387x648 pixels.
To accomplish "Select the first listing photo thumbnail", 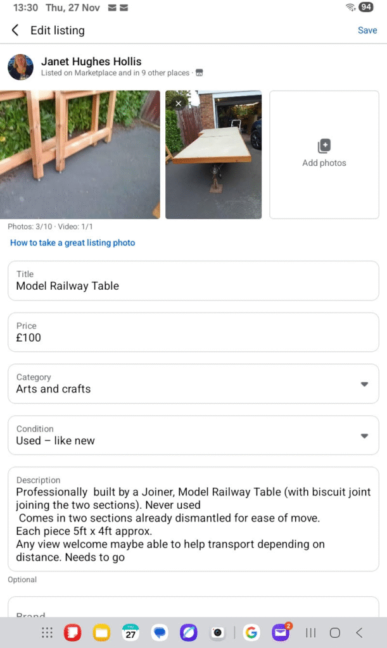I will 80,154.
